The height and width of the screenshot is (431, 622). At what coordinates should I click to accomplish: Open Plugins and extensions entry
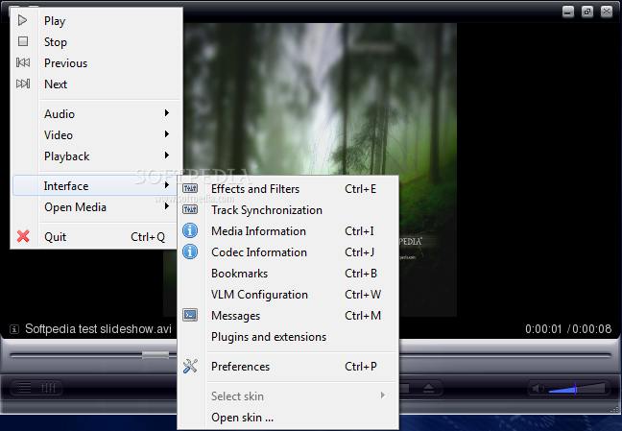click(289, 336)
